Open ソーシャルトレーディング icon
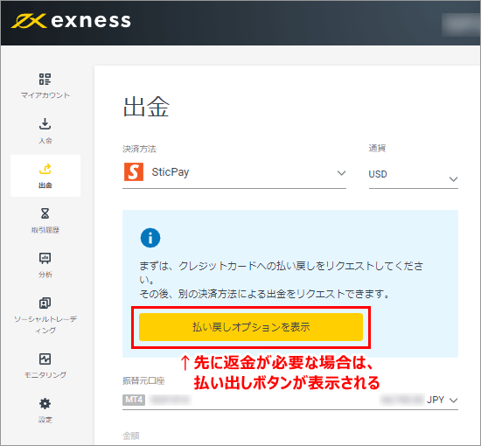 pyautogui.click(x=45, y=303)
